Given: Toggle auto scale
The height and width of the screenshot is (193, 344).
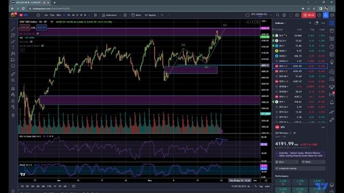Looking at the screenshot, I should point(267,187).
